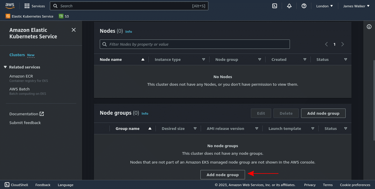
Task: Open Info link next to Node groups
Action: (x=145, y=114)
